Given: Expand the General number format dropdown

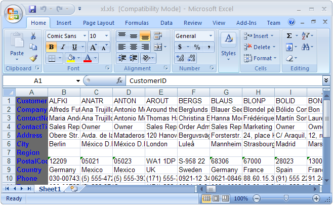Looking at the screenshot, I should tap(211, 36).
